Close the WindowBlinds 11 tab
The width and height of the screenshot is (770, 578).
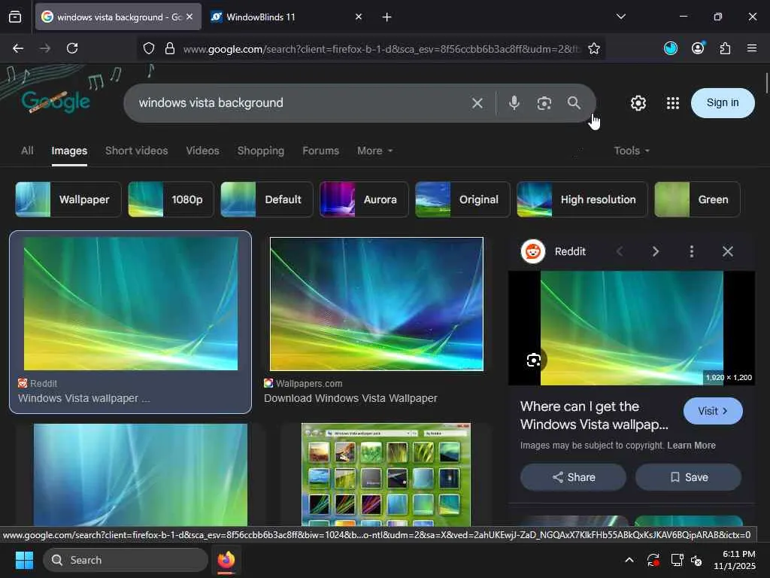click(359, 17)
